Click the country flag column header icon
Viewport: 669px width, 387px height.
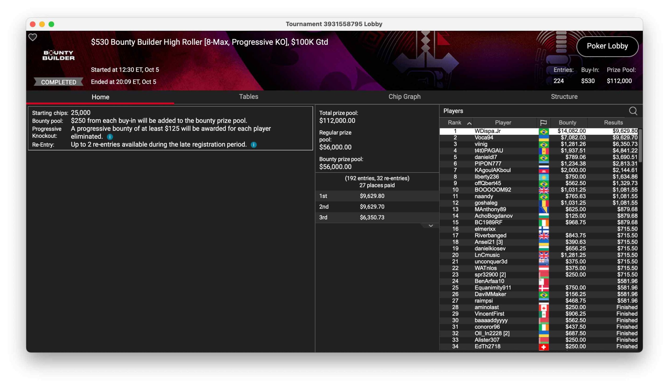coord(543,123)
